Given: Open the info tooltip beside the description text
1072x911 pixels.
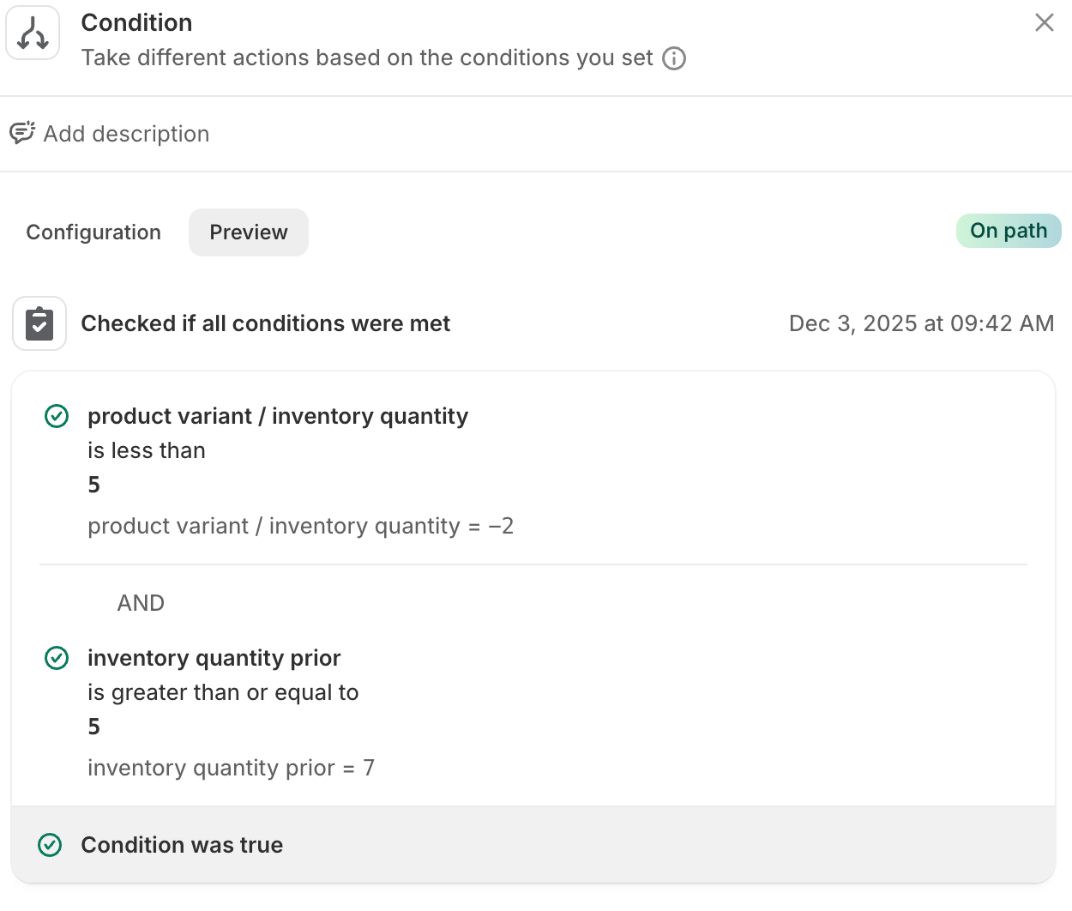Looking at the screenshot, I should [x=674, y=58].
